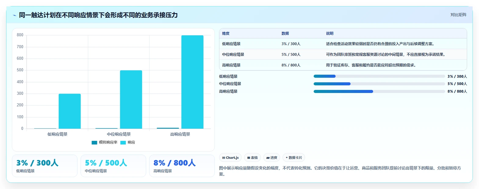479x189 pixels.
Task: Click the panel title 同一触达计划…业务承接压力
Action: point(98,15)
